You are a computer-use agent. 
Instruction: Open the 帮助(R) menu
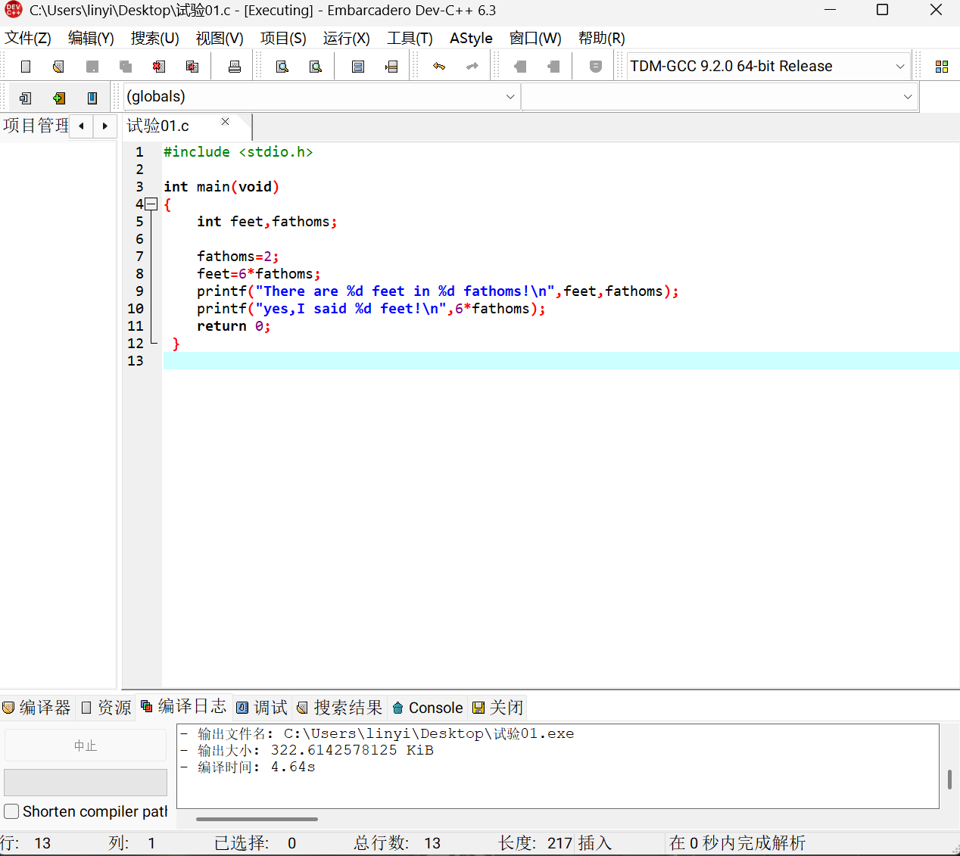click(601, 38)
